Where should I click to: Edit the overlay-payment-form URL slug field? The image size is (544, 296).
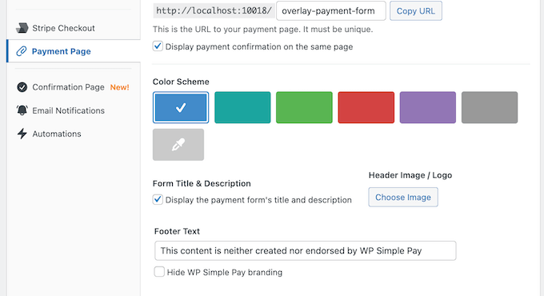click(331, 11)
